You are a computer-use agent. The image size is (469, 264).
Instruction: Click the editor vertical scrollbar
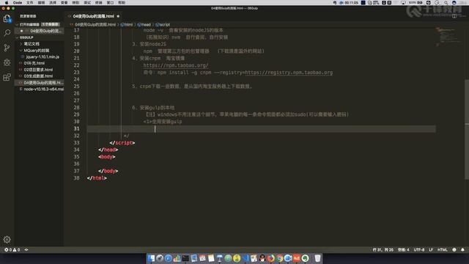467,129
